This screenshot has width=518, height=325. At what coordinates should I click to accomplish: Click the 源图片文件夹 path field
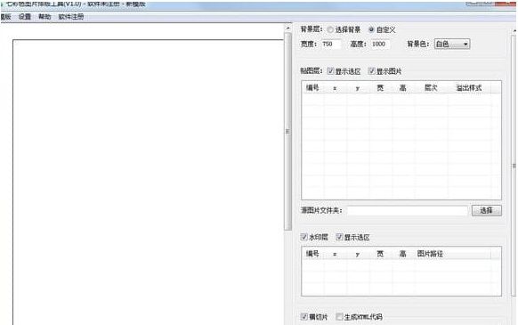(x=407, y=210)
